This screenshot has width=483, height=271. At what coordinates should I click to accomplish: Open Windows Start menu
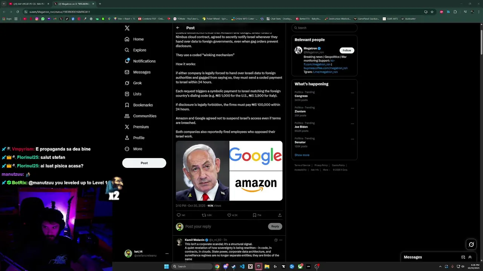click(166, 266)
